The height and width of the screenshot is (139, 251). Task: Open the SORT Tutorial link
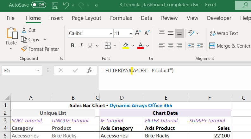[x=27, y=120]
